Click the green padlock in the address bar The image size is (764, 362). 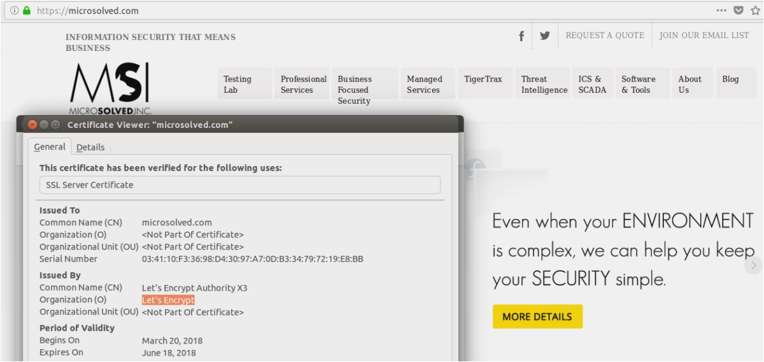(x=27, y=11)
